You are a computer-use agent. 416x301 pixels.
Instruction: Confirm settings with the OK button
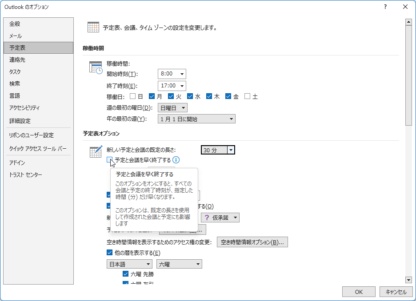(359, 292)
